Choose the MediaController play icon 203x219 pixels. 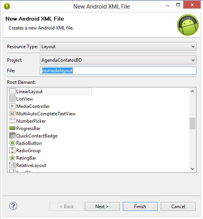(x=12, y=106)
